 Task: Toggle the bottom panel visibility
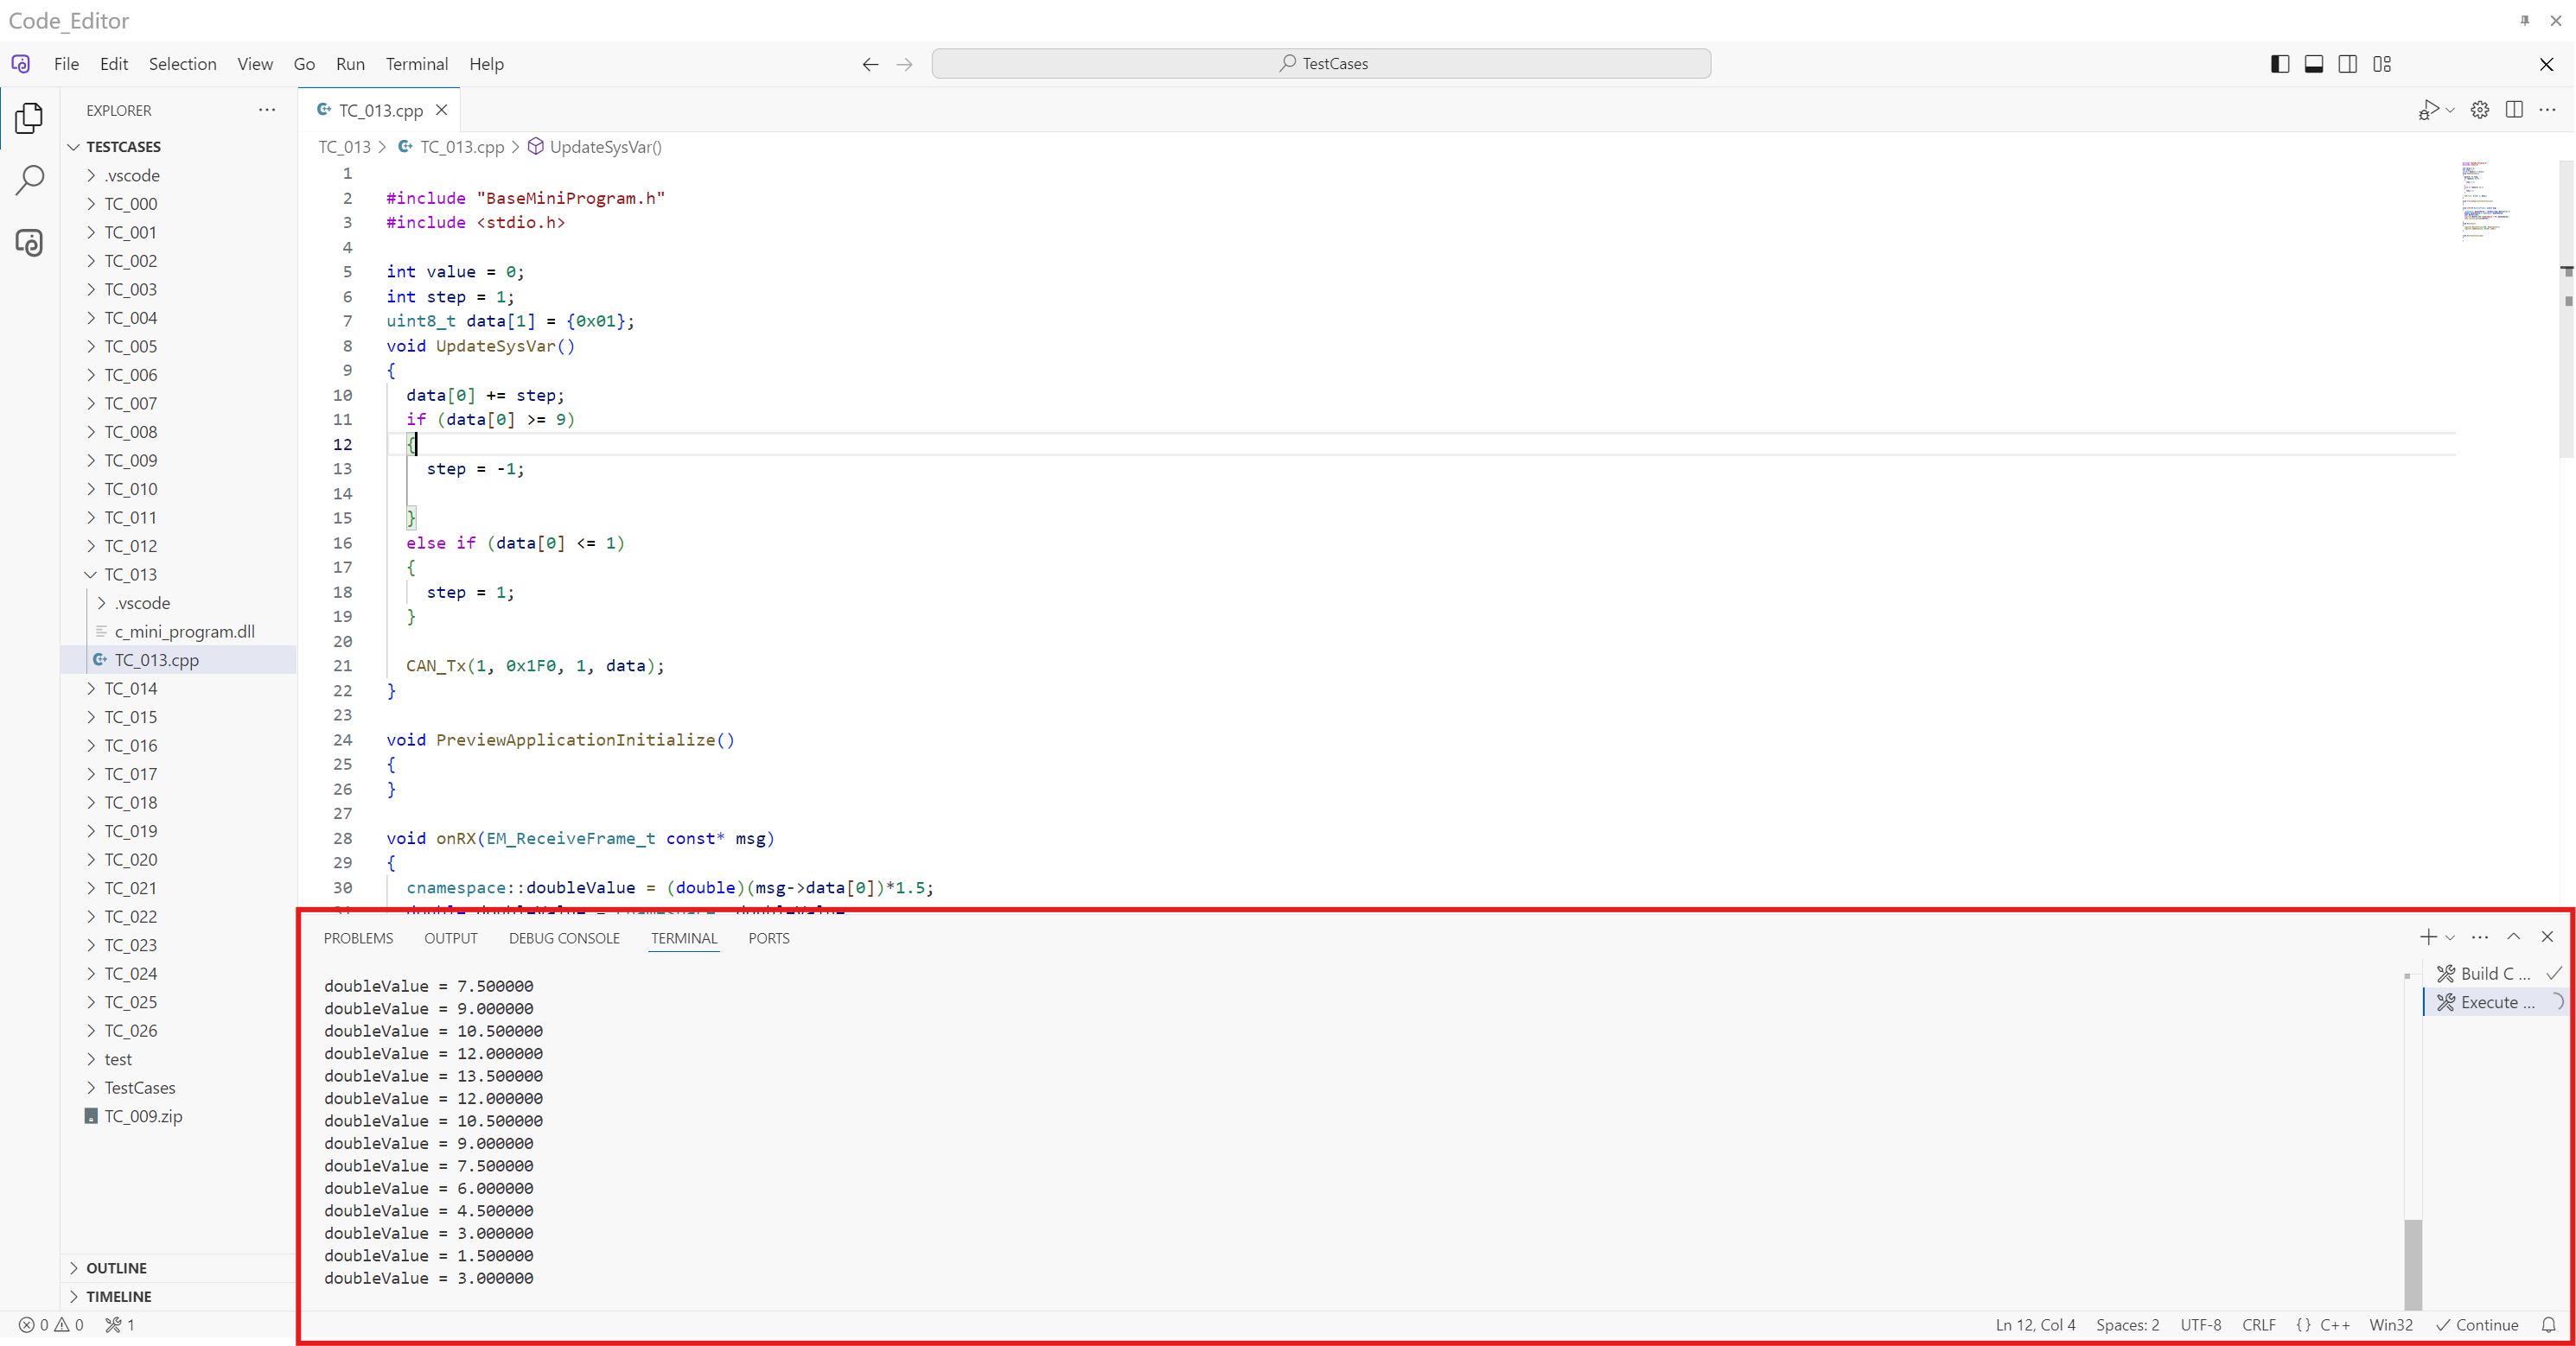(2314, 64)
